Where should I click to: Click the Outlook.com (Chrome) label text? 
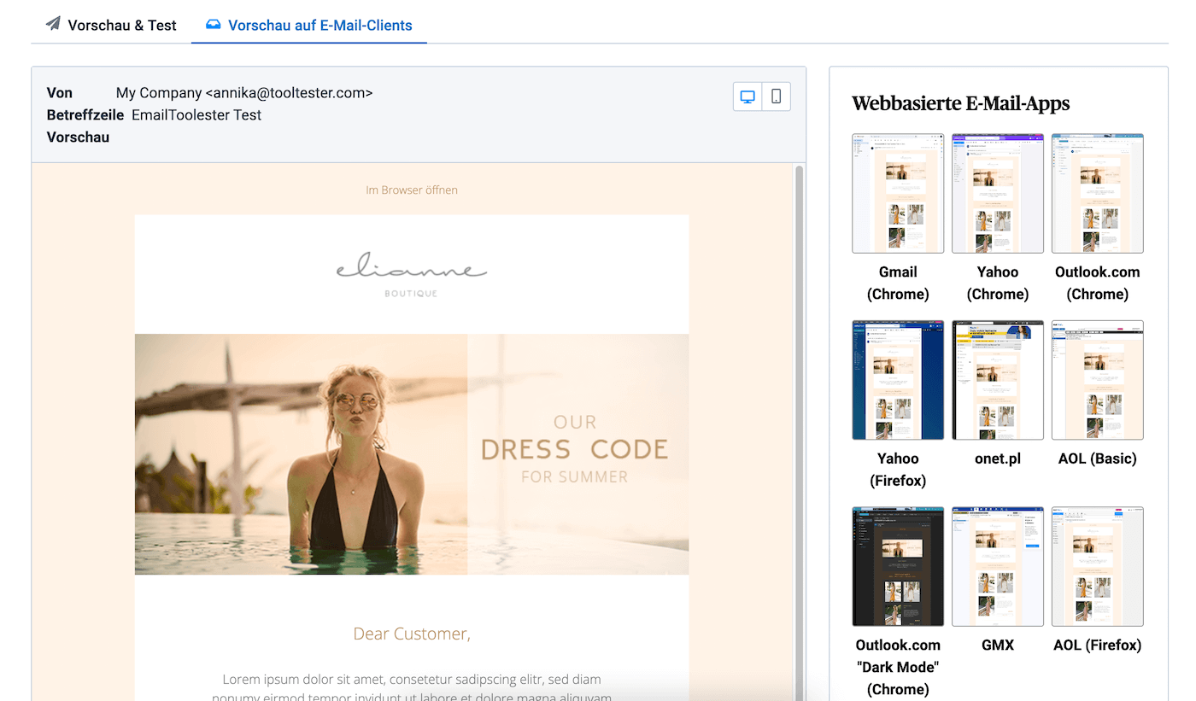tap(1098, 283)
